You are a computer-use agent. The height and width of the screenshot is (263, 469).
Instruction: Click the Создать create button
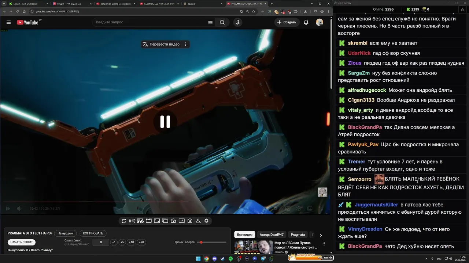[287, 22]
